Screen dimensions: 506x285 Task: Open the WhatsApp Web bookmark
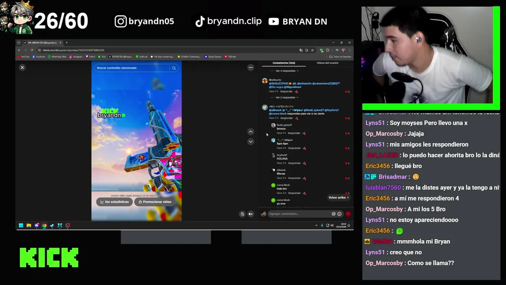click(x=57, y=57)
